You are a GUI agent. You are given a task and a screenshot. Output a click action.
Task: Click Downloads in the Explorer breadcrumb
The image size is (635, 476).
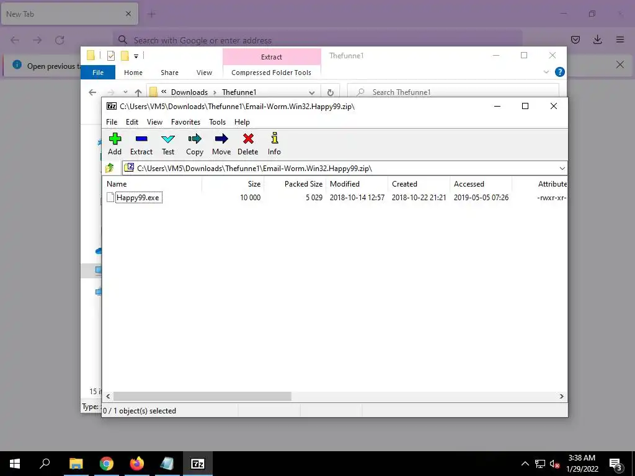pyautogui.click(x=189, y=92)
